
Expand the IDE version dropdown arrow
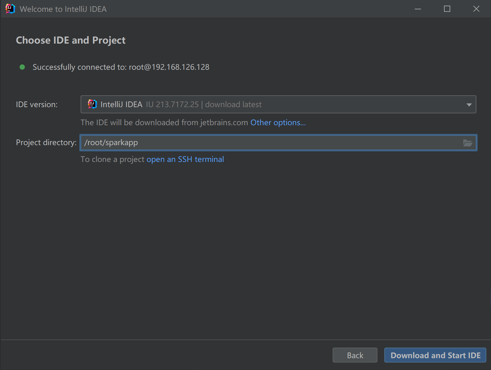coord(469,105)
